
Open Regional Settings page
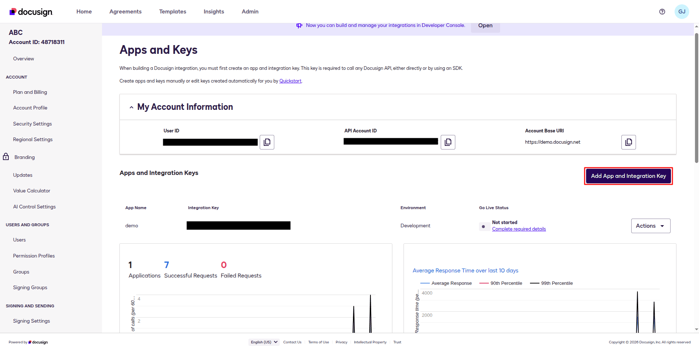33,140
